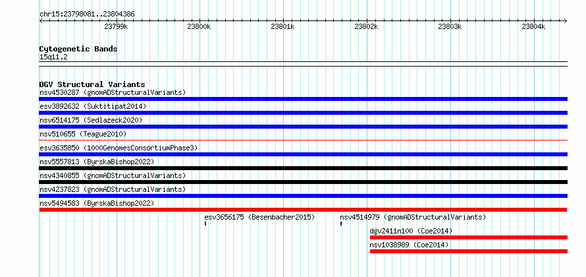Screen dimensions: 586x277
Task: Click the 23799k ruler position
Action: pos(117,26)
